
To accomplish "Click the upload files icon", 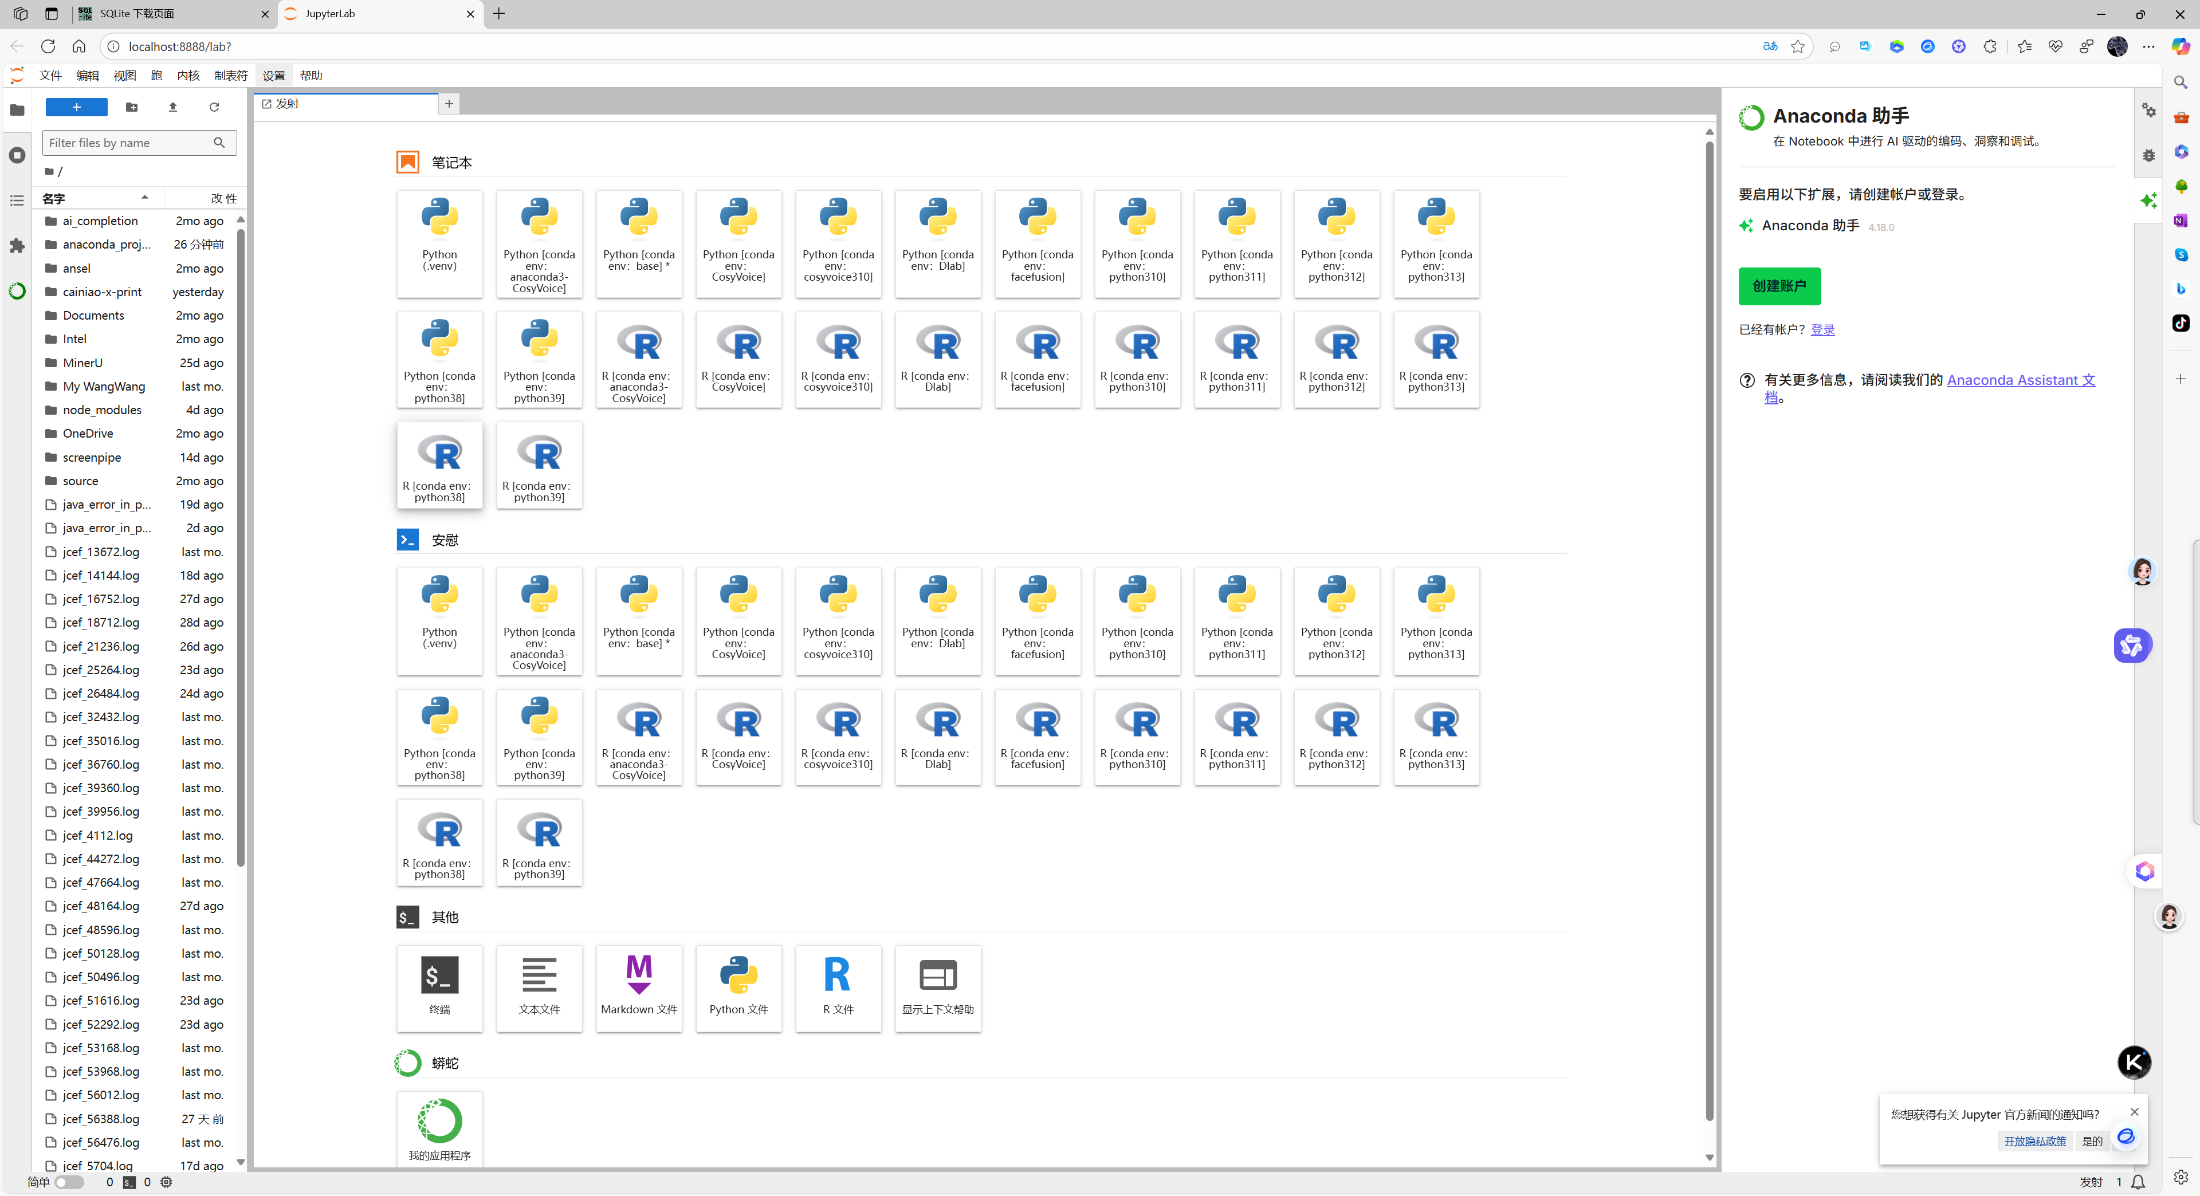I will point(172,107).
